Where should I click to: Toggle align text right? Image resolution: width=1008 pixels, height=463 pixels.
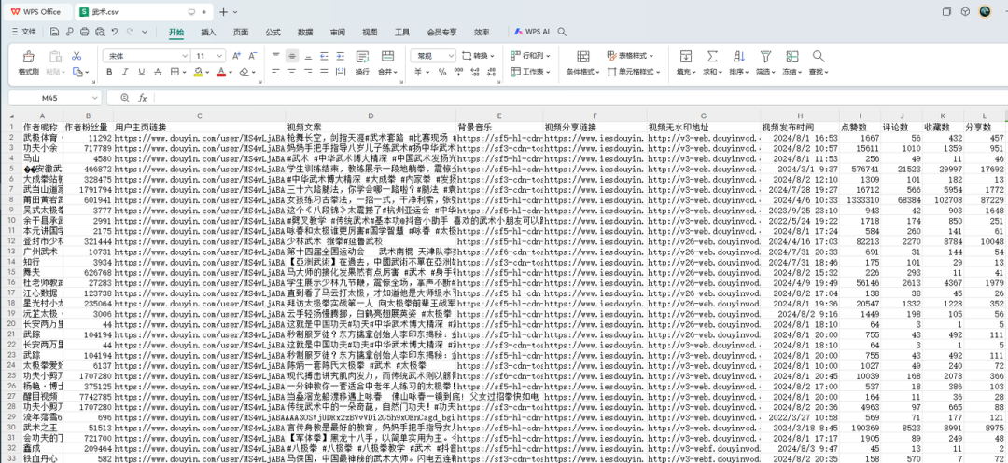point(308,72)
